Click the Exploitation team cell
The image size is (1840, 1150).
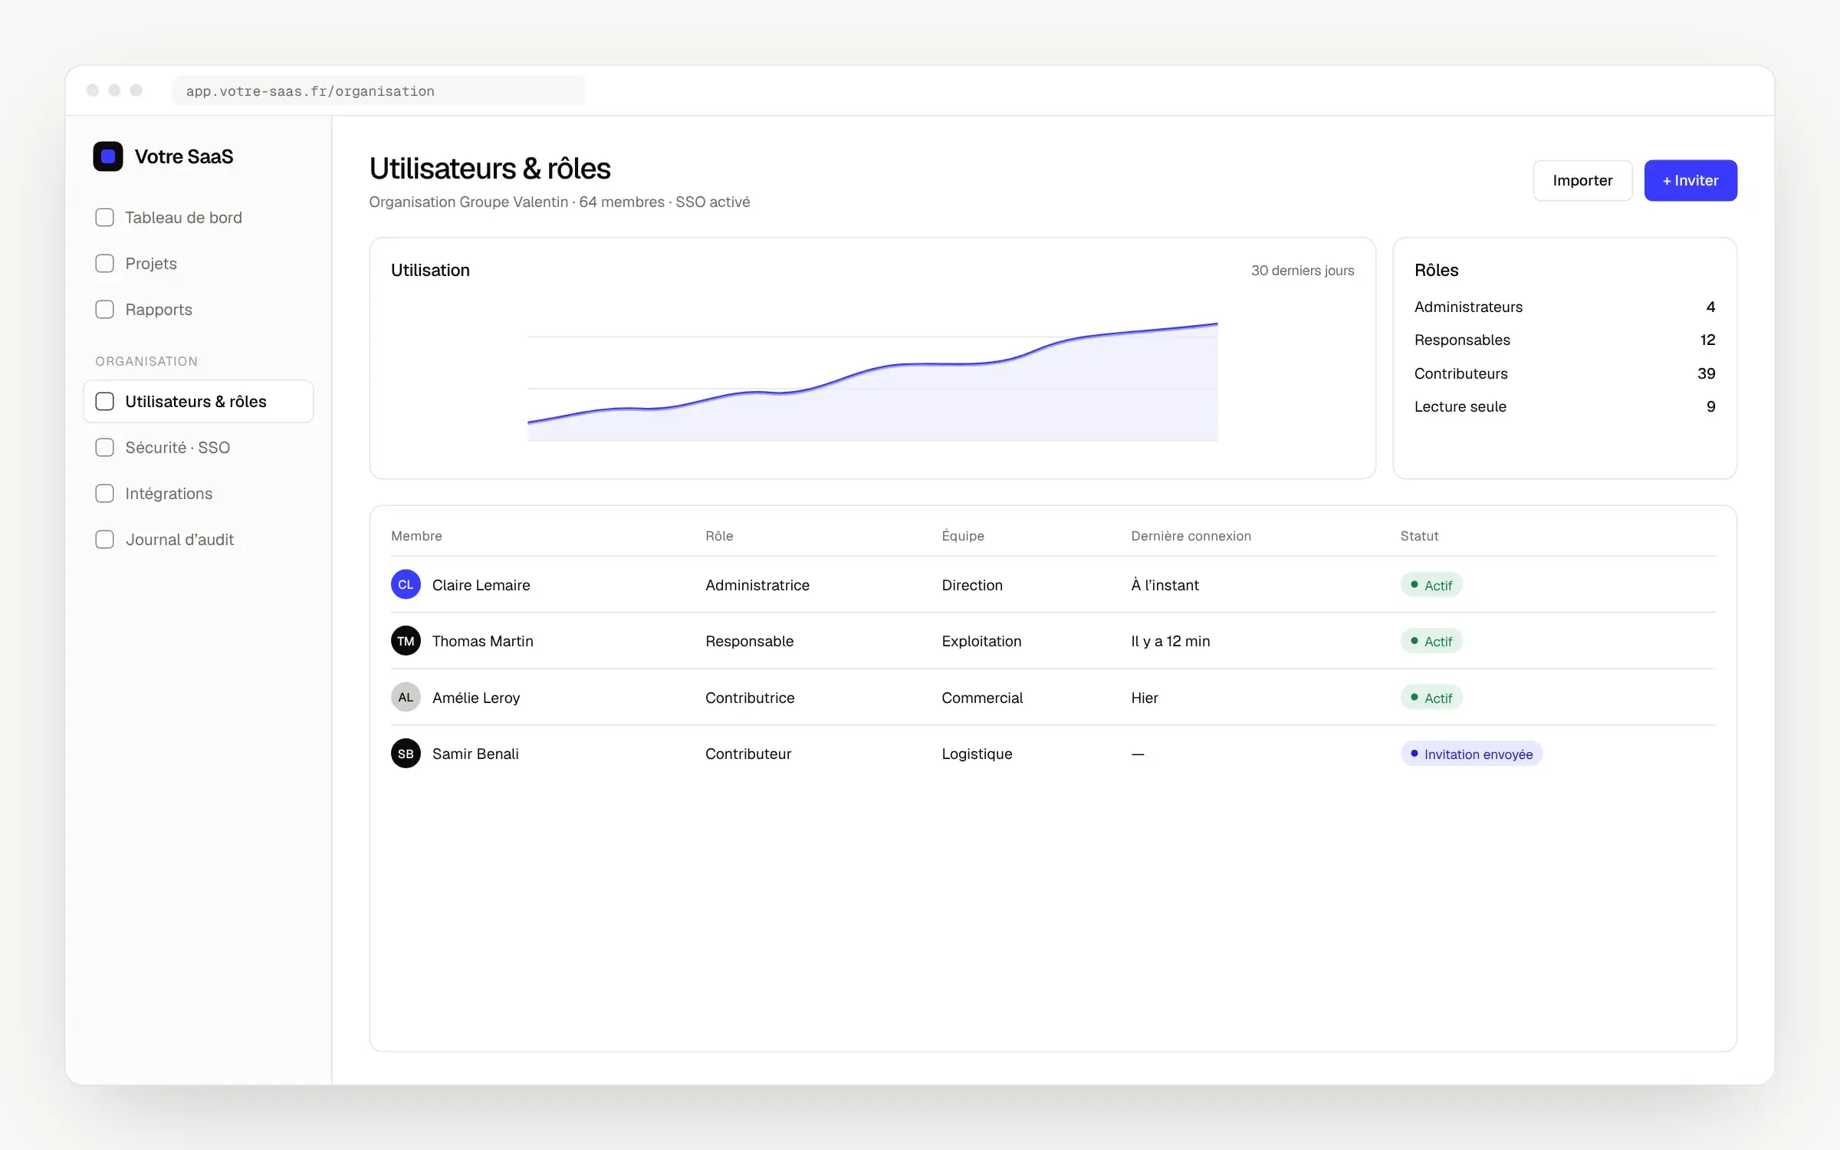coord(981,641)
